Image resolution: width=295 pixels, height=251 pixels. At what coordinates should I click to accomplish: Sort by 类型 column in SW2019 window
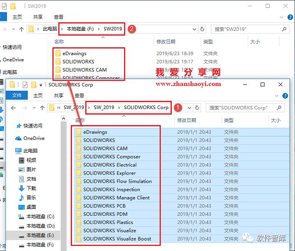[208, 42]
